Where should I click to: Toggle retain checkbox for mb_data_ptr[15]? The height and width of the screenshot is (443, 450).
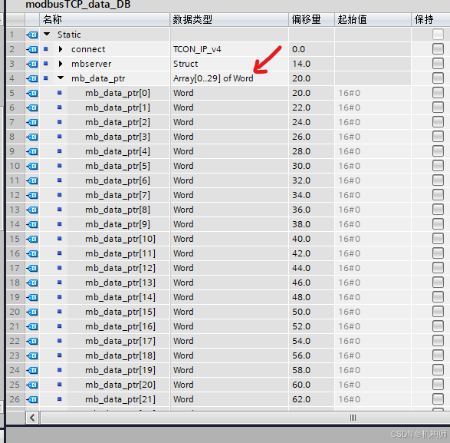438,312
